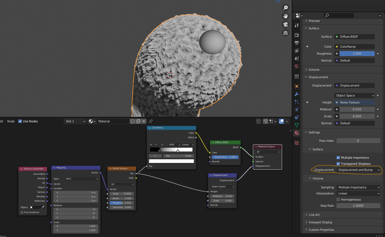The width and height of the screenshot is (385, 237).
Task: Select the Particle properties tab
Action: coord(296,102)
